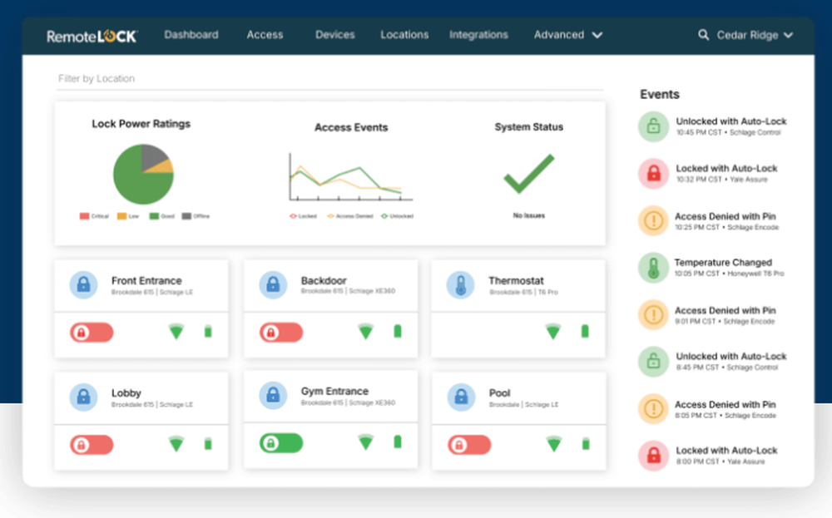Click the green Wi-Fi signal icon for Front Entrance
Screen dimensions: 832x518
176,332
